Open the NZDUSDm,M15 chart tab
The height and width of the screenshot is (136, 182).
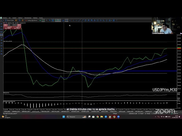[65, 112]
